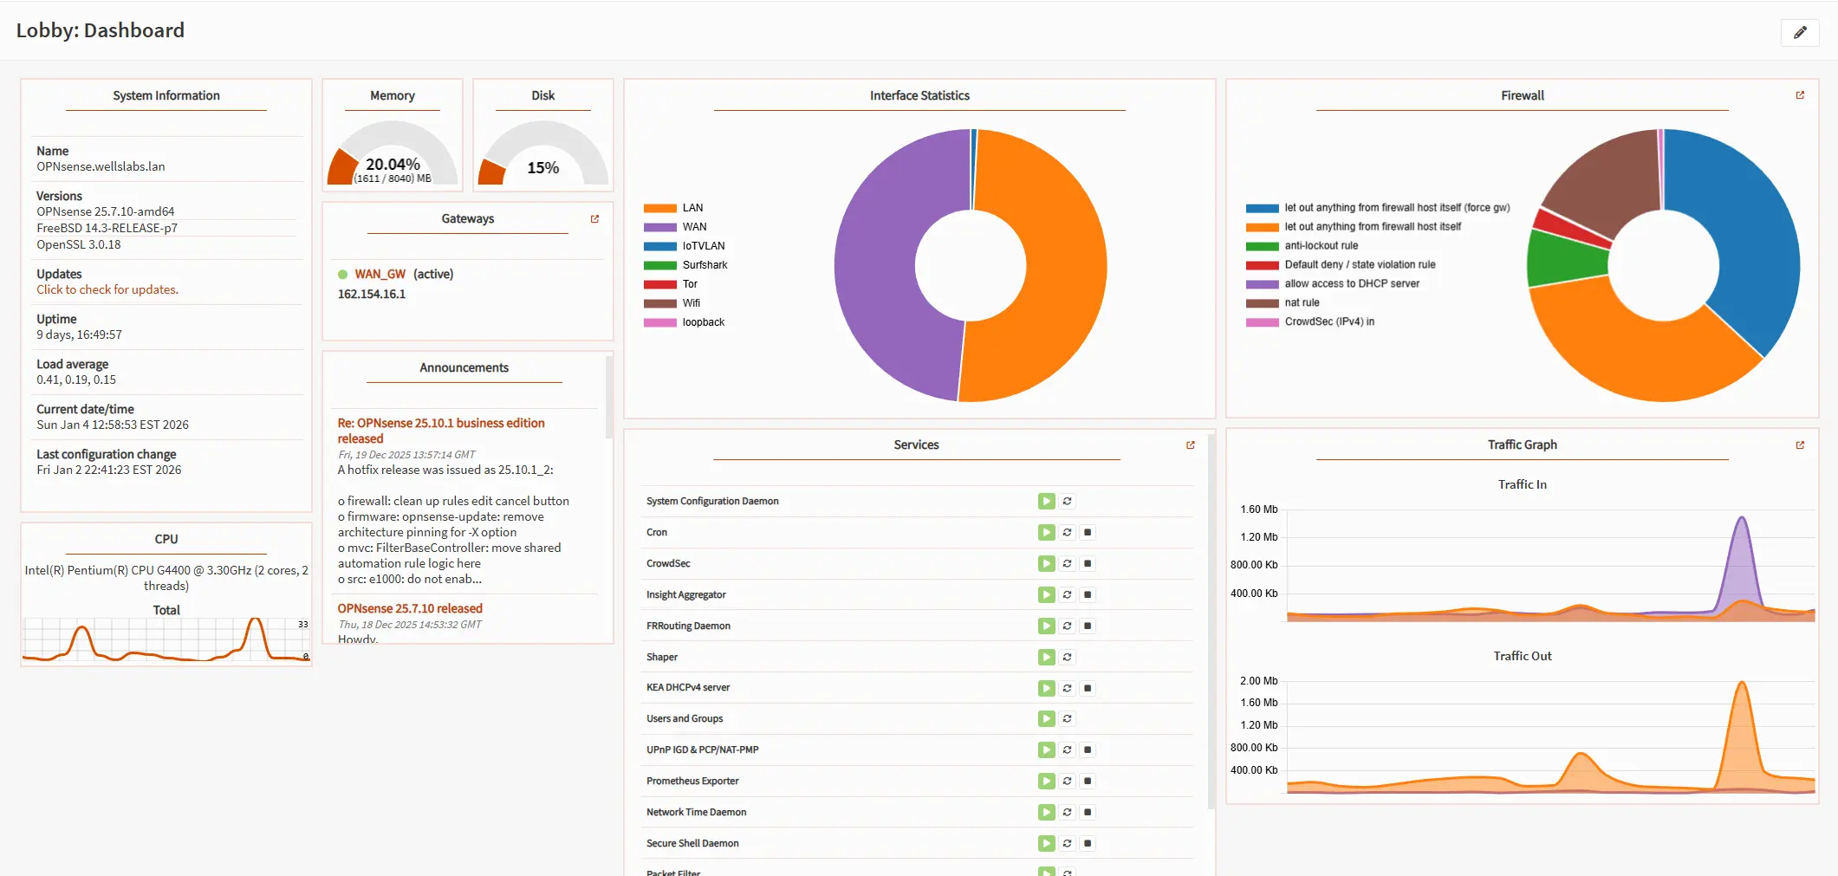Click the Disk usage gauge showing 15%
The width and height of the screenshot is (1838, 876).
coord(543,152)
